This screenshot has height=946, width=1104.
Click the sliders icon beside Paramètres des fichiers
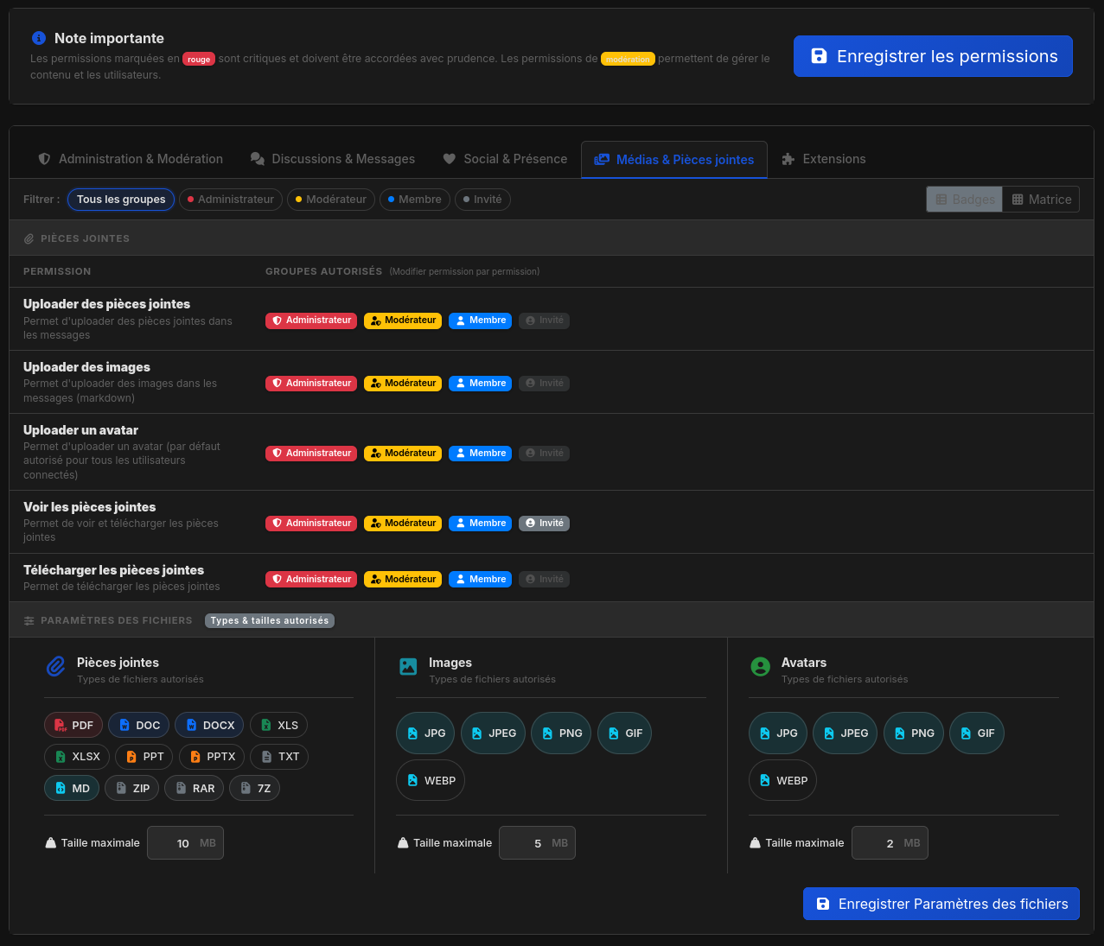pos(29,620)
